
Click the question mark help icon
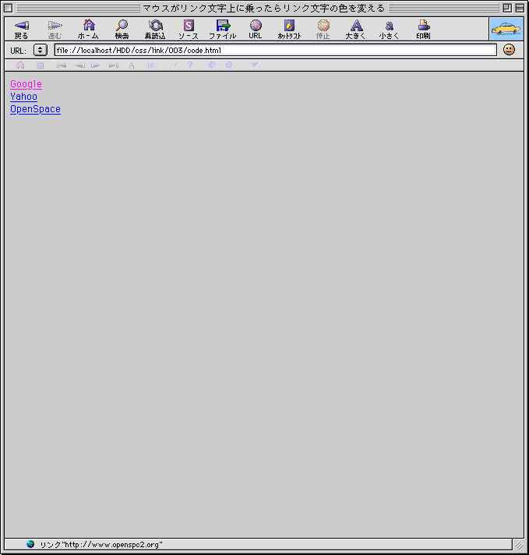(x=190, y=65)
